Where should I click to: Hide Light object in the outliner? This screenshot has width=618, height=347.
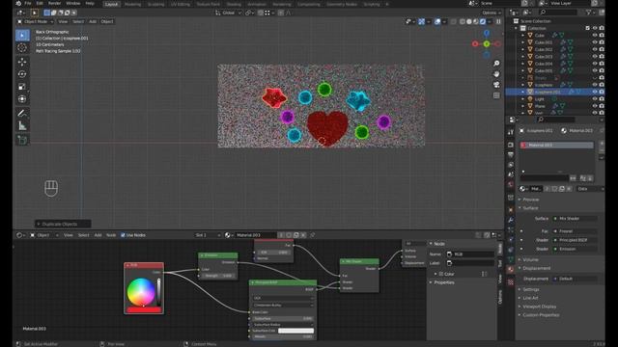(595, 99)
